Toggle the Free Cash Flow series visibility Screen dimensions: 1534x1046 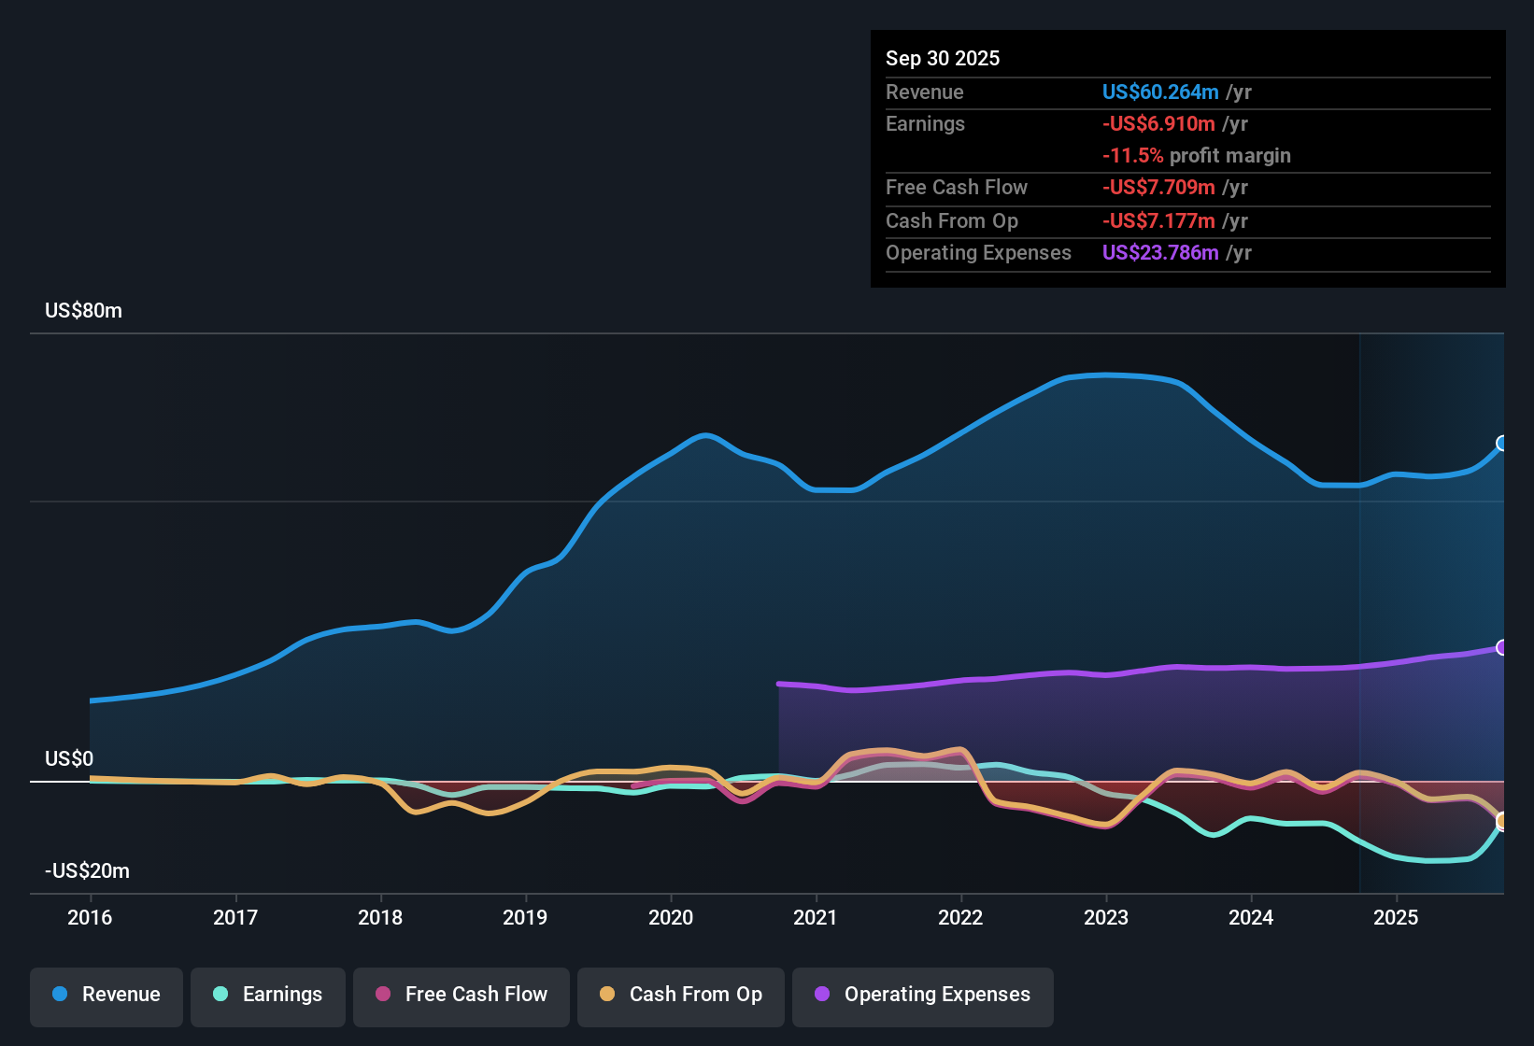pyautogui.click(x=461, y=995)
